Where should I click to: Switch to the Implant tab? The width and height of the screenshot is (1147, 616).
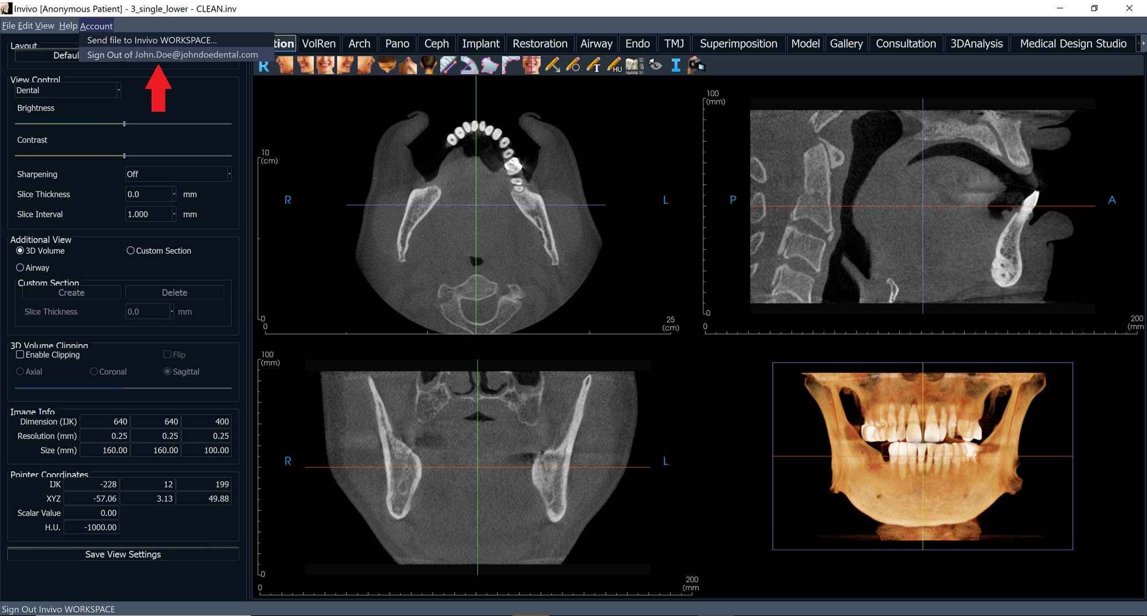[480, 43]
